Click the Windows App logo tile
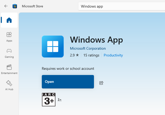This screenshot has width=165, height=115. [53, 47]
